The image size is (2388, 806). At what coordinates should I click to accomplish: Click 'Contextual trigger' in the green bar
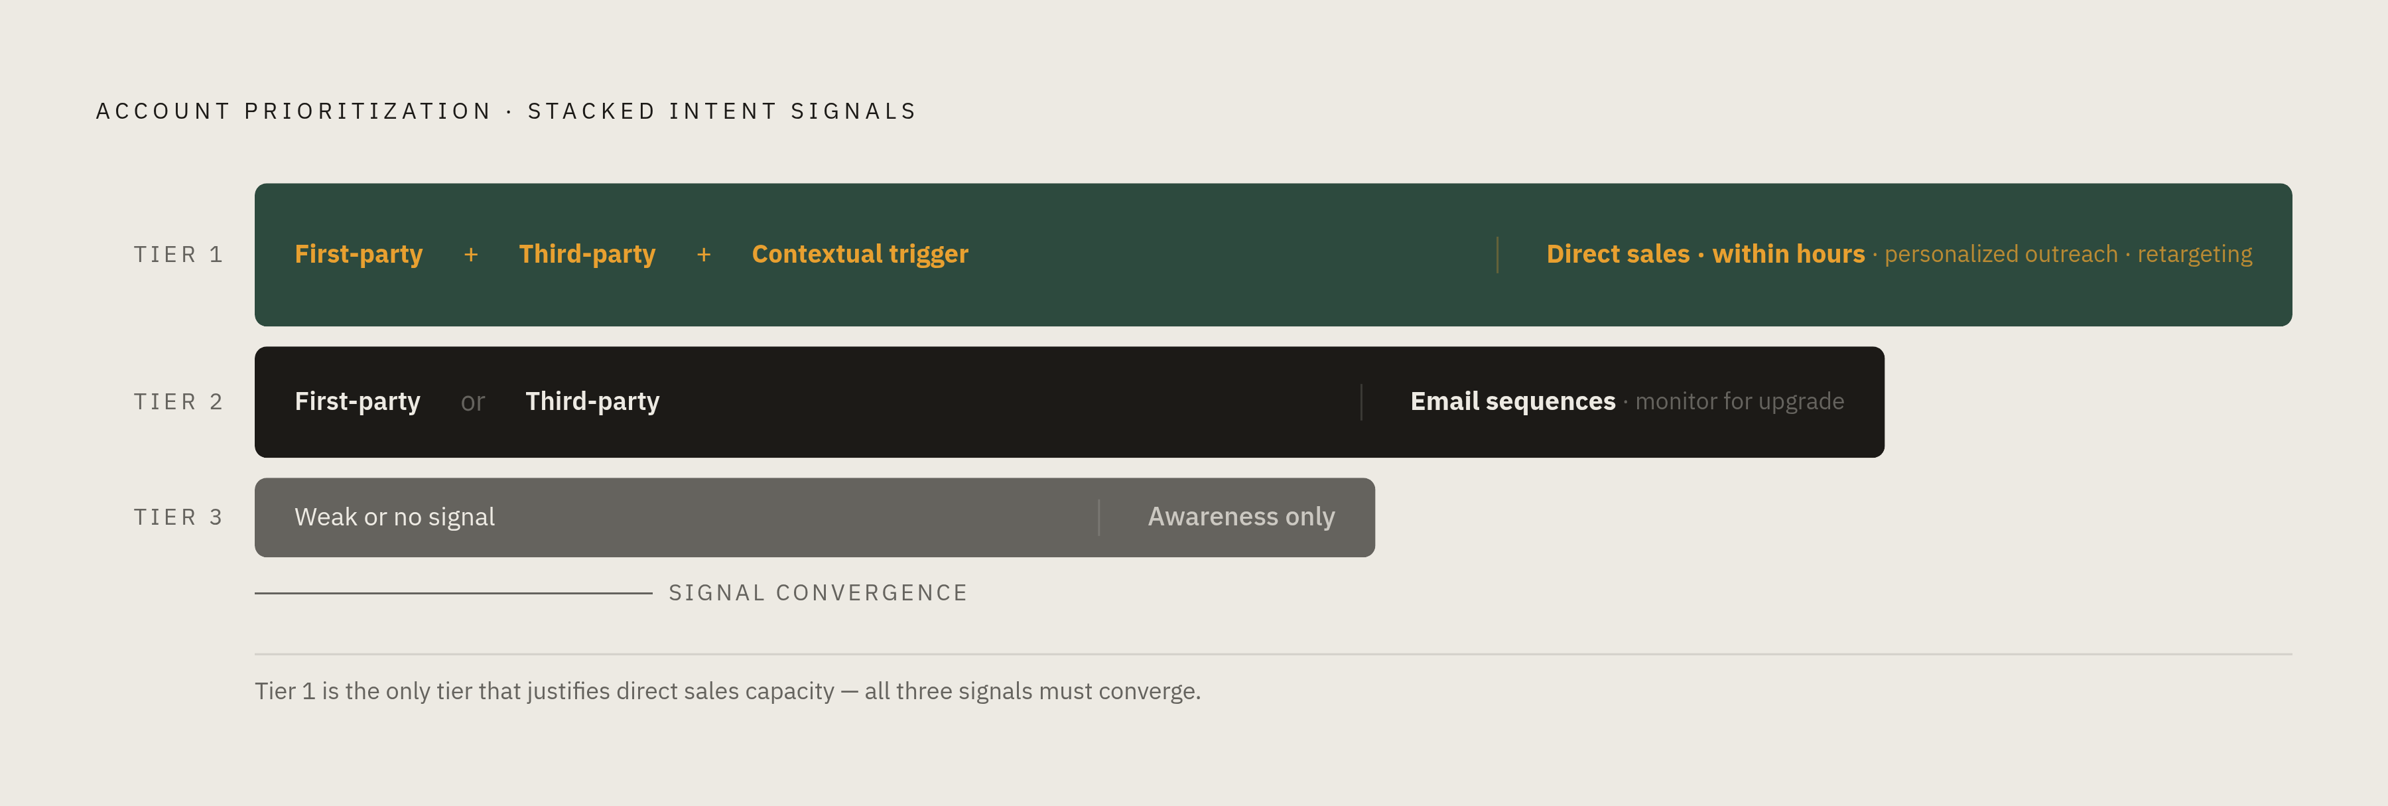pyautogui.click(x=859, y=254)
